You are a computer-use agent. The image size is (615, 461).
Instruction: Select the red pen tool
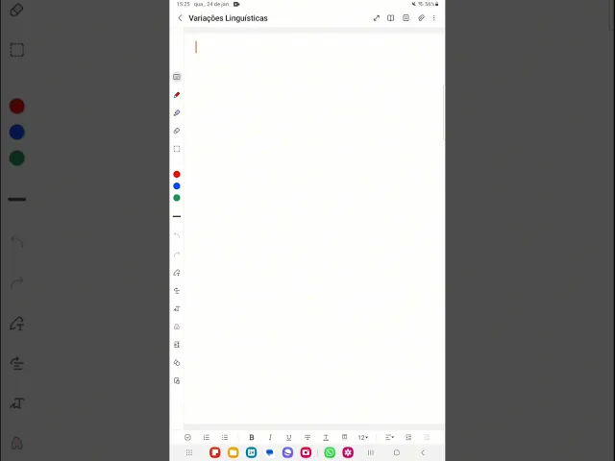177,95
